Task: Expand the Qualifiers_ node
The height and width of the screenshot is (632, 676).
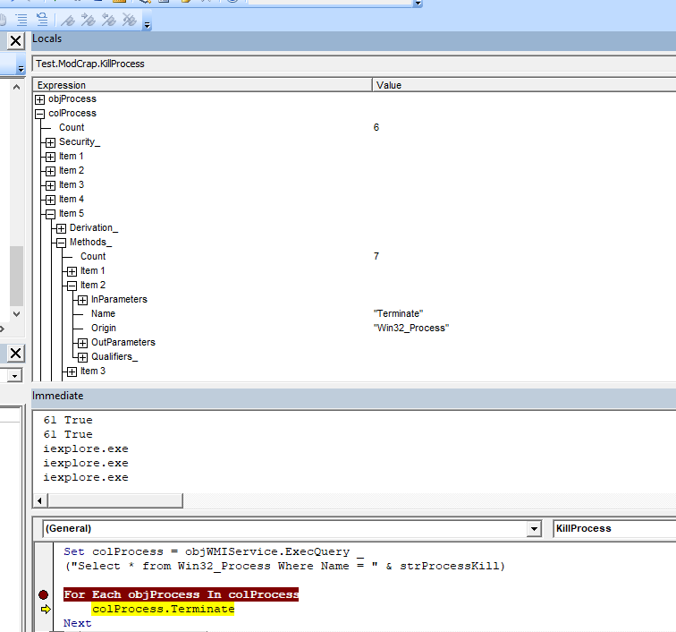Action: (x=83, y=357)
